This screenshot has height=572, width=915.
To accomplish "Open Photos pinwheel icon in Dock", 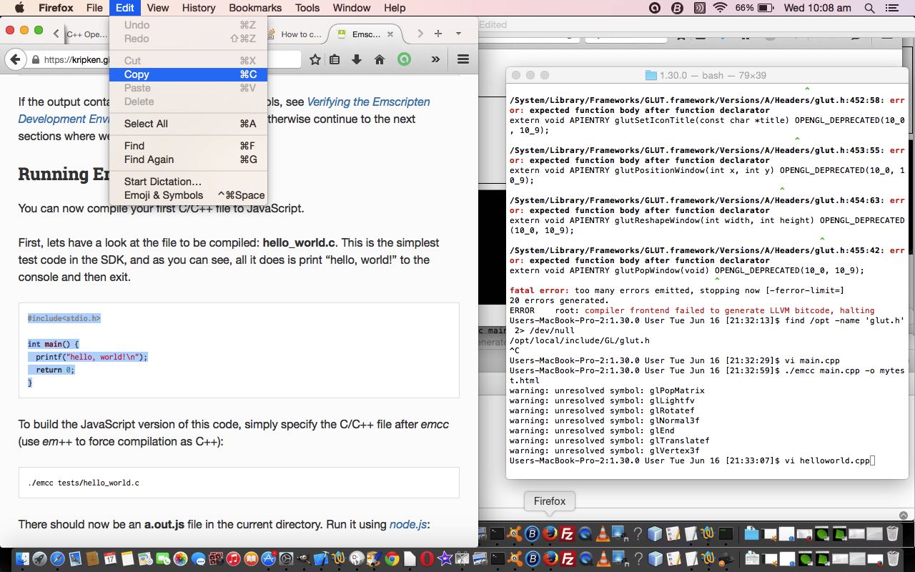I will tap(180, 558).
